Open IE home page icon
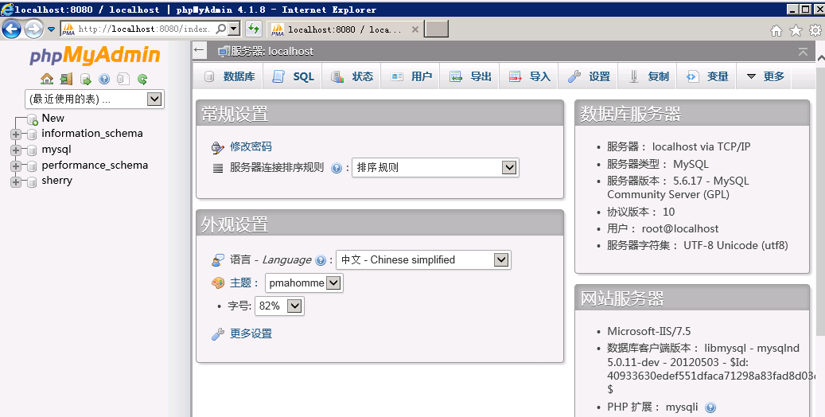Screen dimensions: 825x417 click(x=776, y=30)
